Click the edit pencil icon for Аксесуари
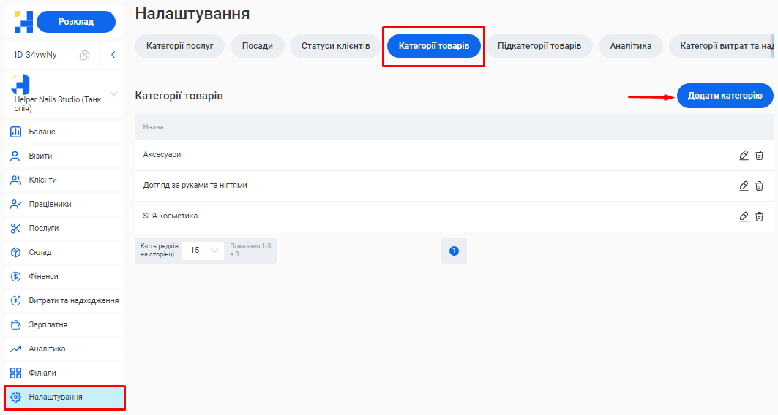Viewport: 778px width, 415px height. coord(744,155)
